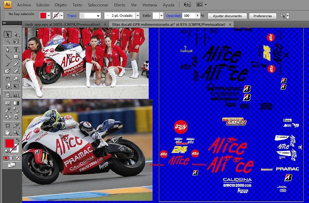The height and width of the screenshot is (203, 309).
Task: Select the Pencil tool
Action: 16,64
